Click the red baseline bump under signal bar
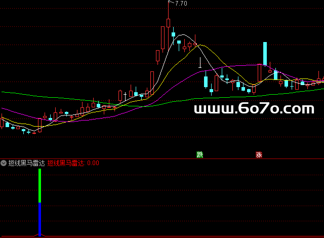The width and height of the screenshot is (324, 238). point(39,235)
